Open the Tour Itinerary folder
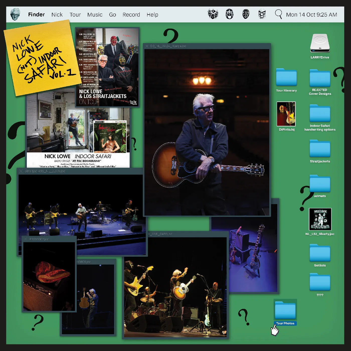The image size is (351, 351). [x=286, y=76]
